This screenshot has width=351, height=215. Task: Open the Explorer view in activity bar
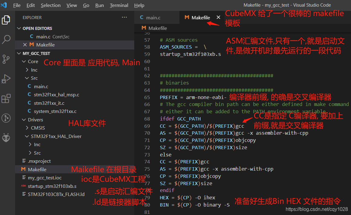click(6, 20)
